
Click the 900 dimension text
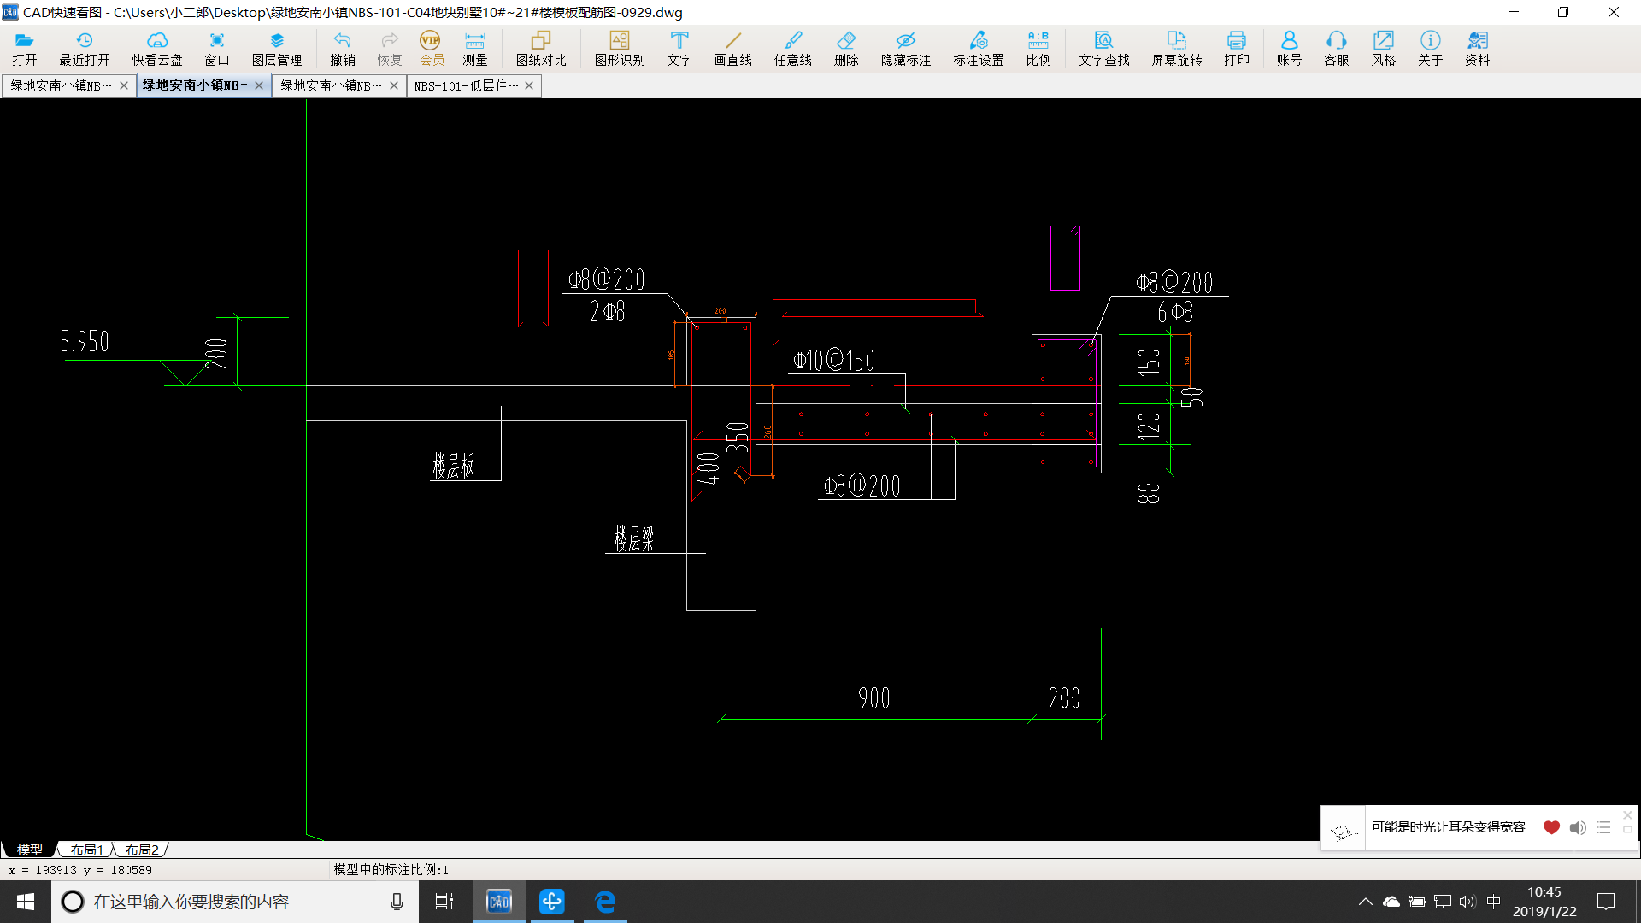click(x=874, y=698)
